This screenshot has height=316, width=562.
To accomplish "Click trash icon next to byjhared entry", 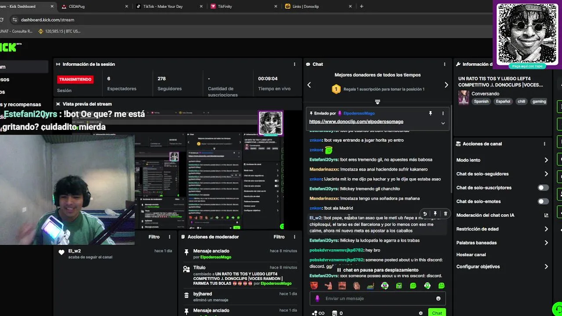I will pyautogui.click(x=186, y=295).
